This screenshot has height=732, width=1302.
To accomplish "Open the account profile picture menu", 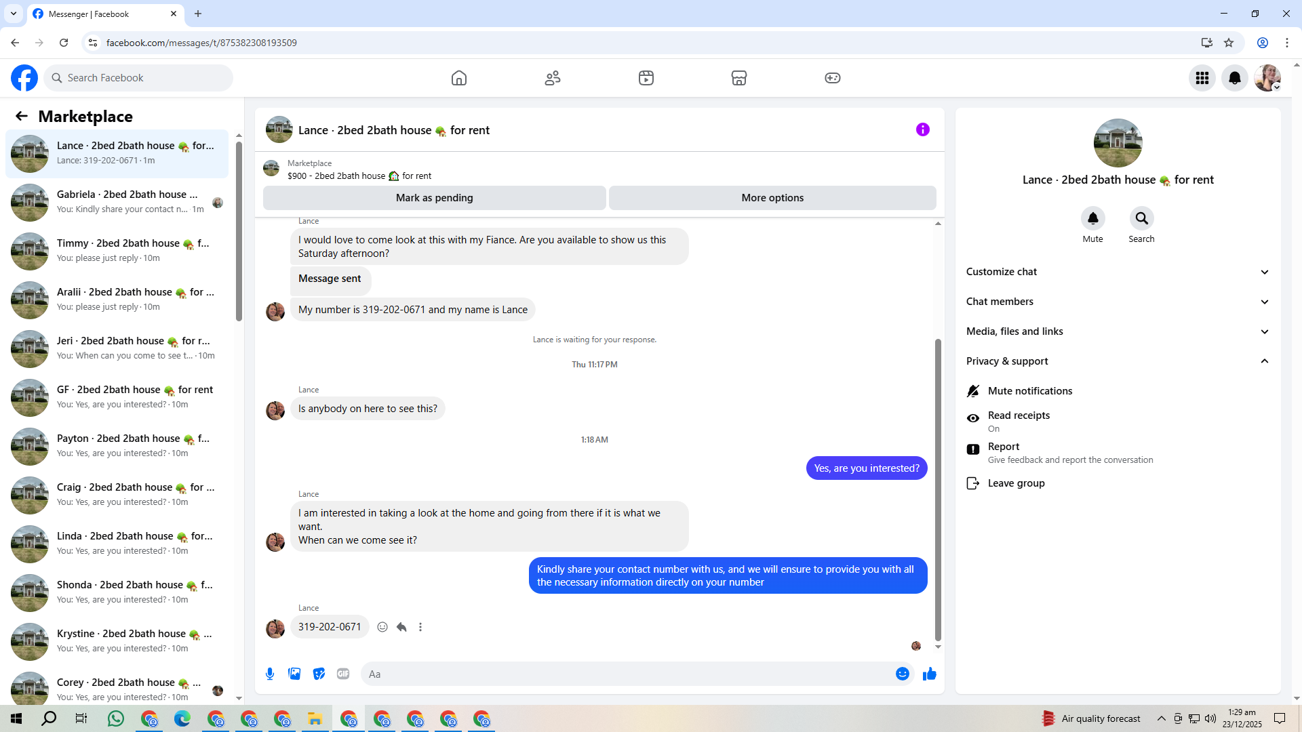I will pyautogui.click(x=1267, y=78).
